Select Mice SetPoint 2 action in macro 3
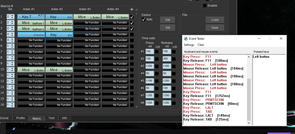 pyautogui.click(x=31, y=29)
